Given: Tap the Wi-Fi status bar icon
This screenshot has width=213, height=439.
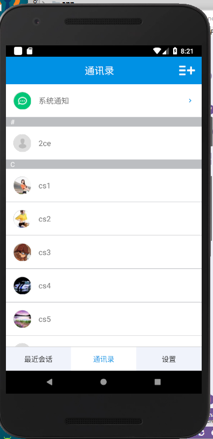Looking at the screenshot, I should [157, 51].
